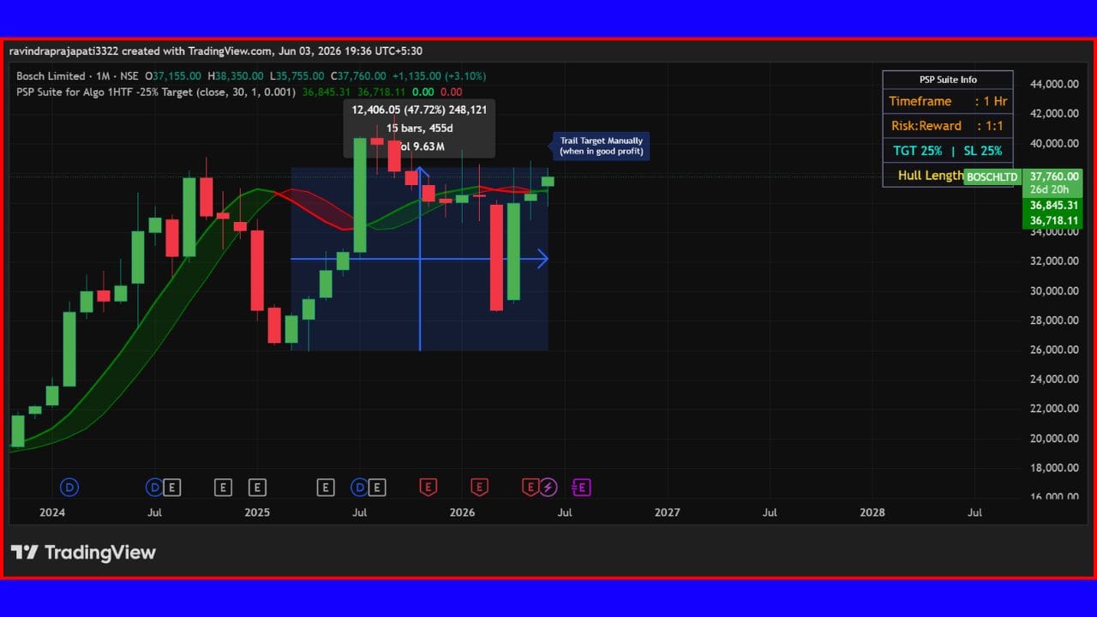Click the 22,000.00 price axis label
This screenshot has width=1097, height=617.
click(1054, 409)
